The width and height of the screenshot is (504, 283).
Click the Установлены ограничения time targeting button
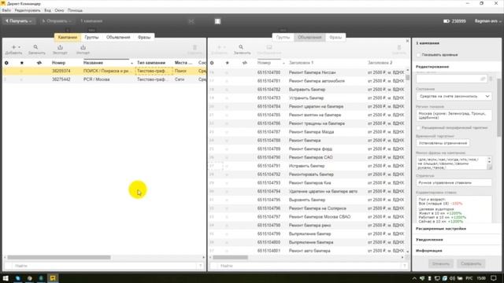(x=443, y=143)
